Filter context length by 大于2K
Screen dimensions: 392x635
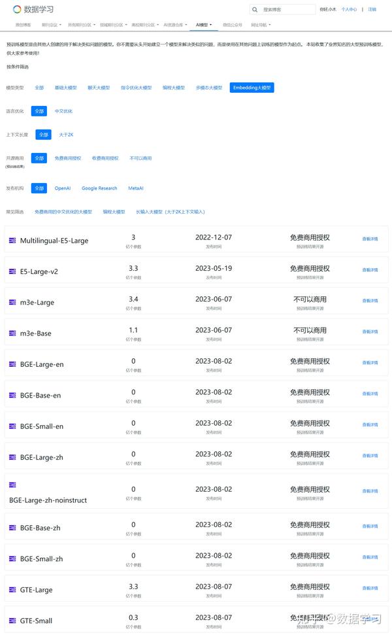[67, 135]
